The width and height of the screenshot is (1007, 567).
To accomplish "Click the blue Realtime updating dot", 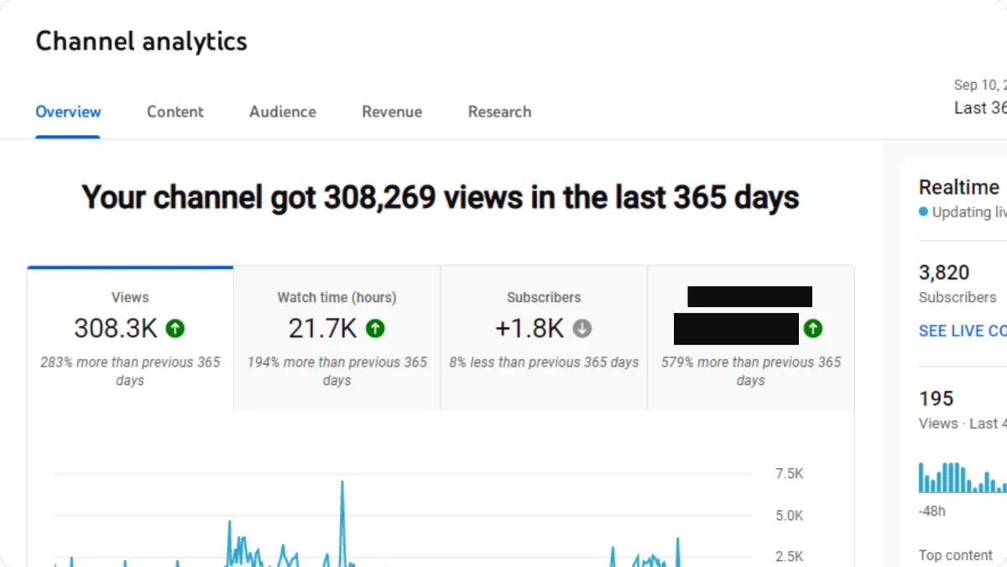I will point(924,212).
